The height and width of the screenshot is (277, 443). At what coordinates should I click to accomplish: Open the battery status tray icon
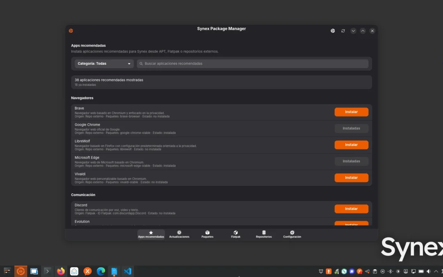421,271
